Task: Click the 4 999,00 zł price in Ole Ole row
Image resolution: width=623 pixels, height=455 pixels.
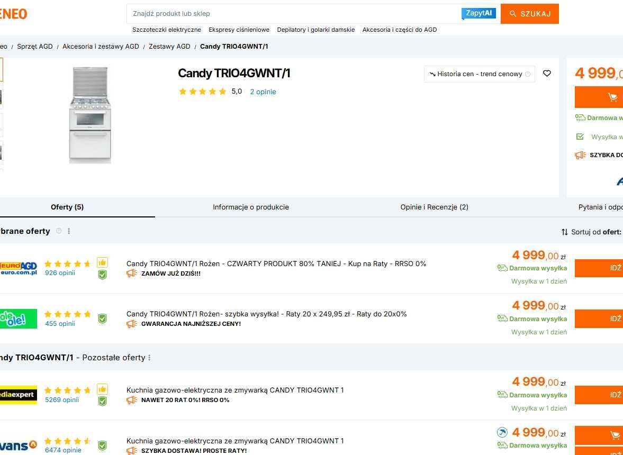Action: pos(539,306)
